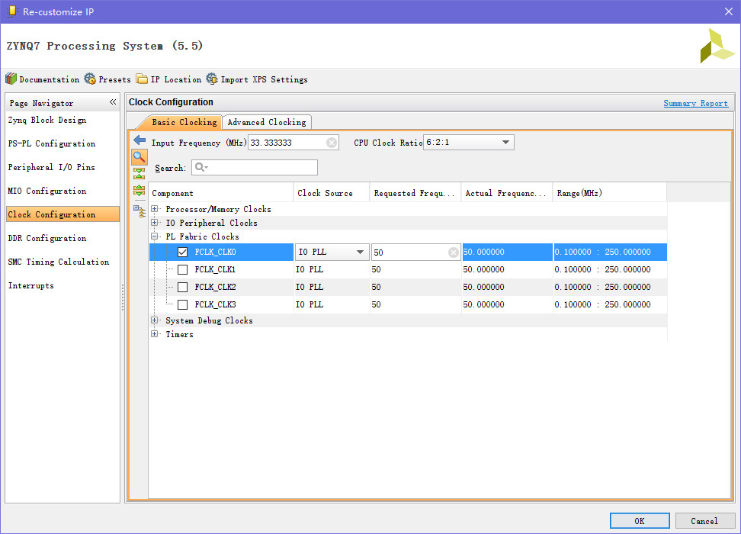Click the collapse all rows icon
The width and height of the screenshot is (741, 534).
[140, 174]
